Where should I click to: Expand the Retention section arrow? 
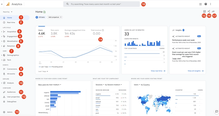(2, 46)
